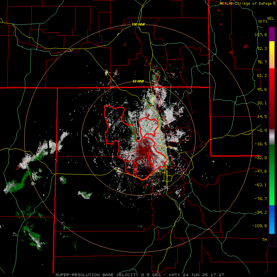Click the Super-Resolution Base Velocity caption text
Viewport: 277px width, 277px height.
tap(140, 275)
